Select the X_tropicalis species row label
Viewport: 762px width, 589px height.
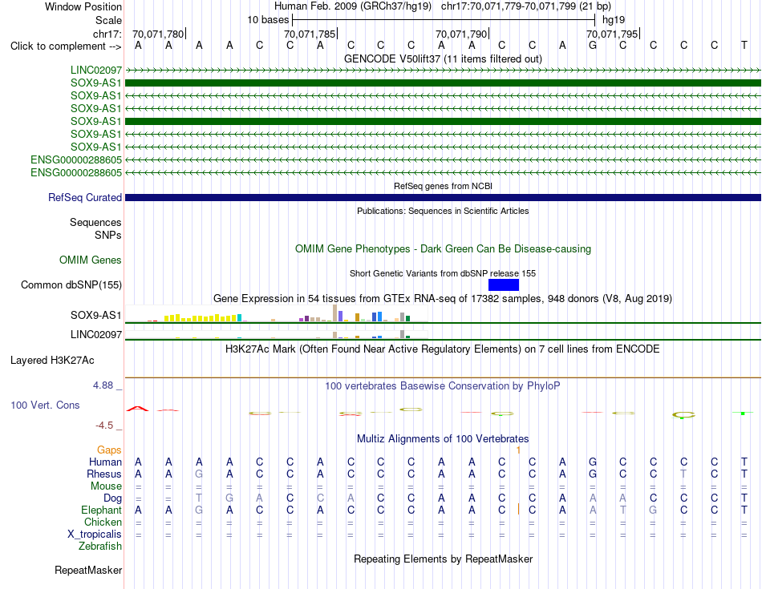[x=95, y=535]
